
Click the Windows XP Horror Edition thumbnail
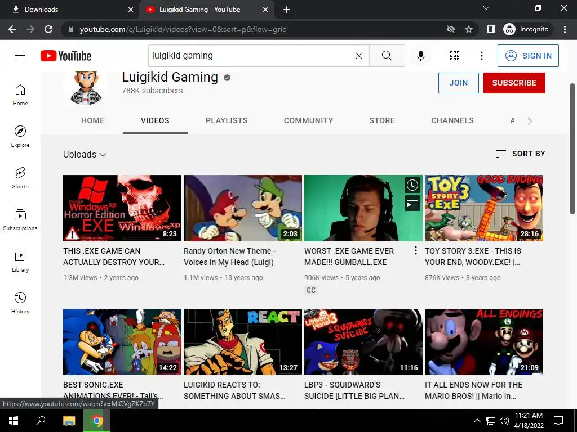click(x=122, y=208)
